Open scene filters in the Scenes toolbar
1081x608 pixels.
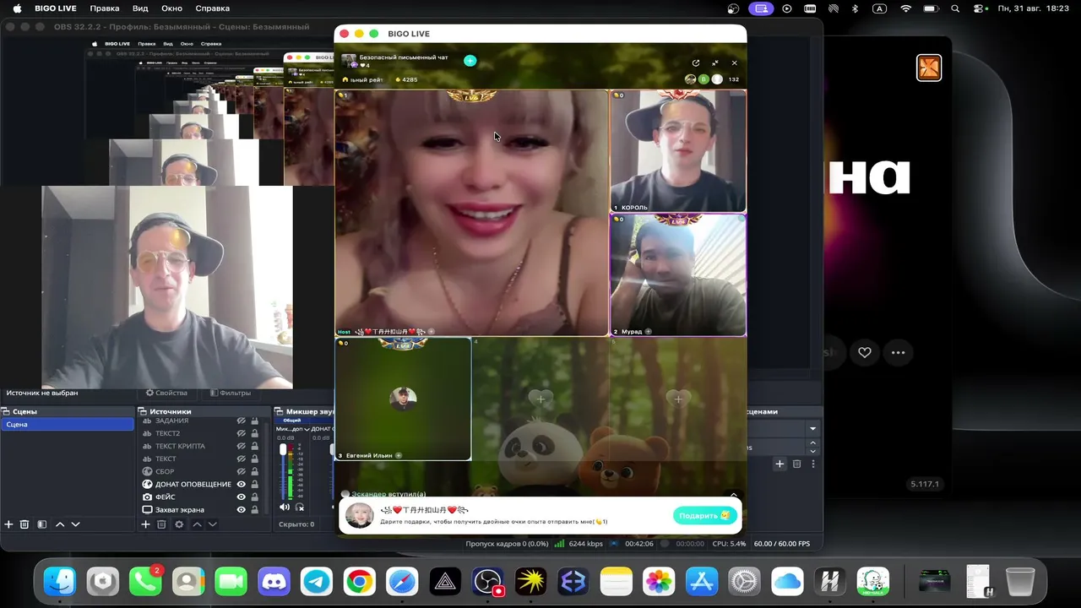pos(41,524)
